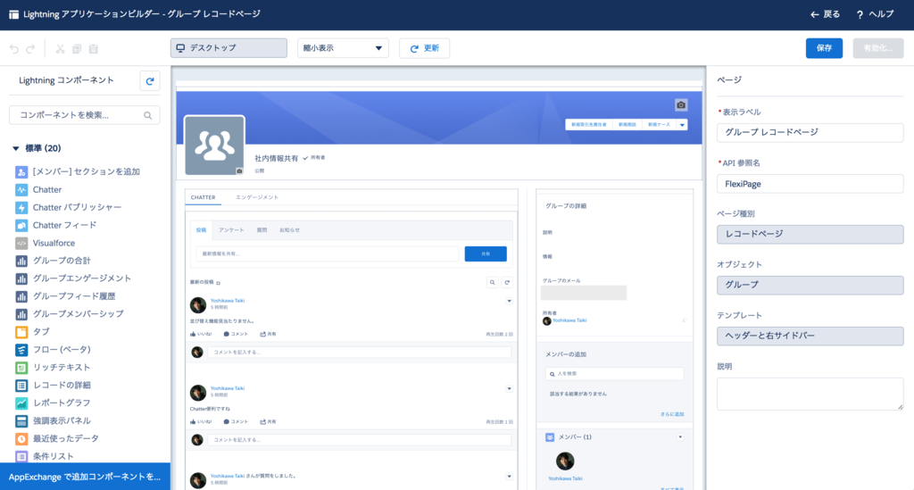Select the 条件リスト component icon

21,456
